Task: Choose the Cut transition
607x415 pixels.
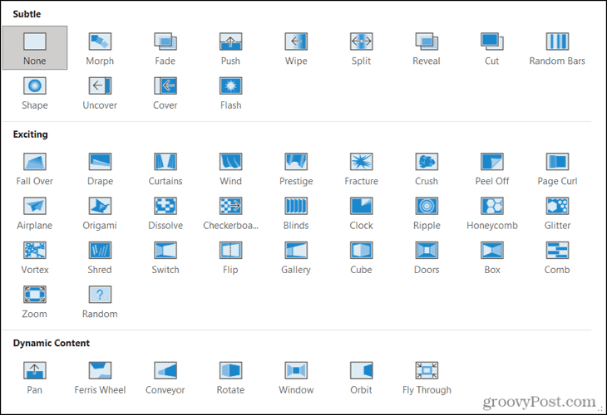Action: point(492,48)
